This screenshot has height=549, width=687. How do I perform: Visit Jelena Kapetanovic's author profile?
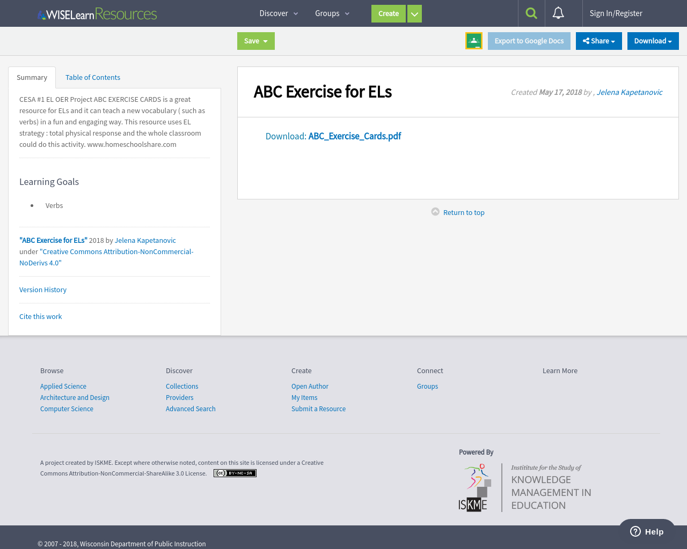[629, 92]
